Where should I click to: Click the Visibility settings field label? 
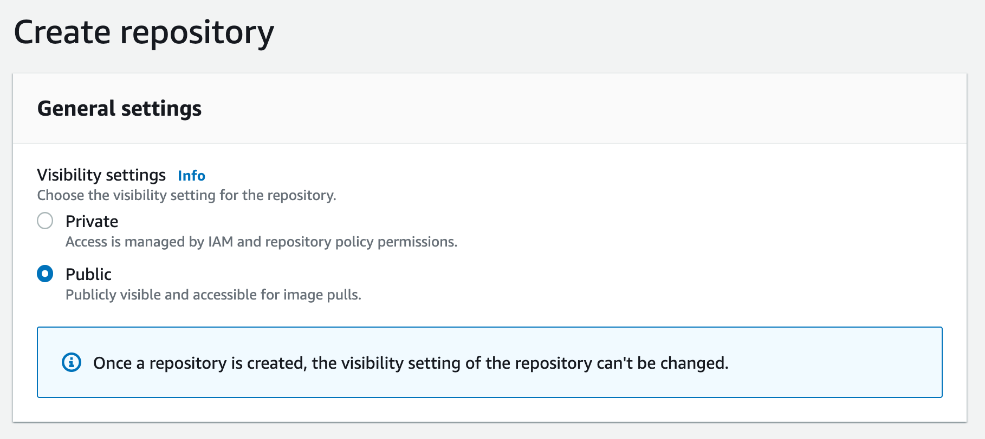coord(101,175)
